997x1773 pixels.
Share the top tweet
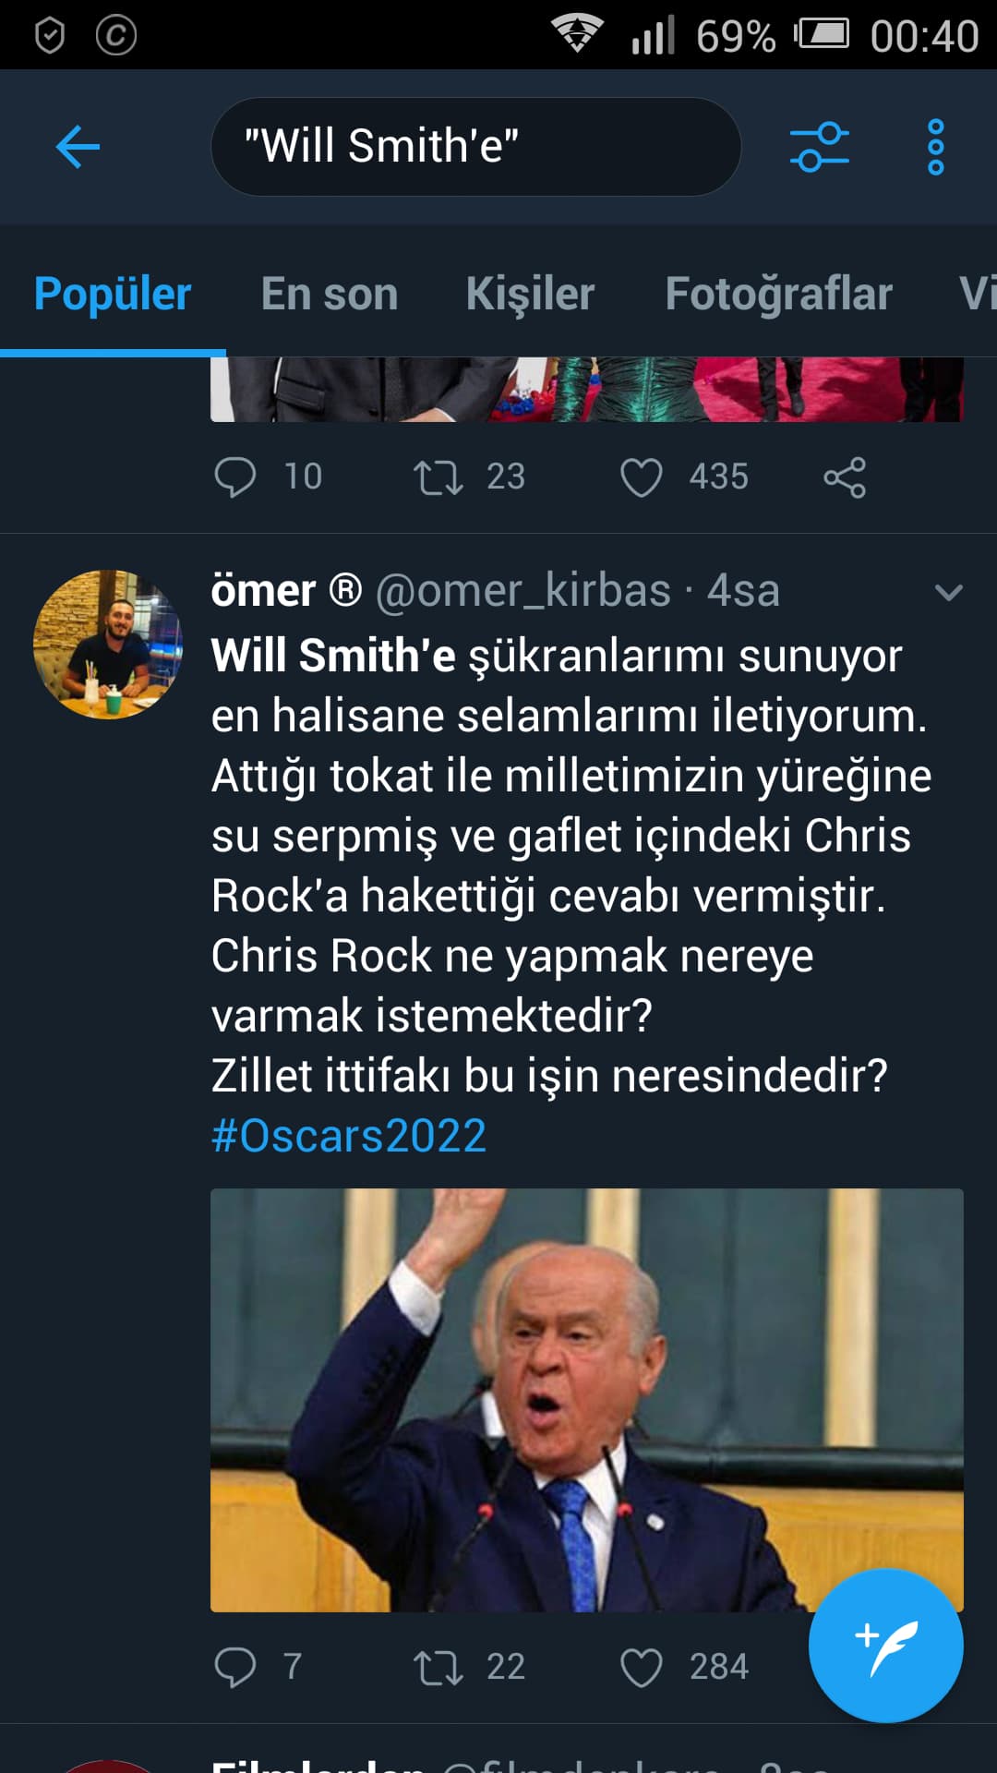[845, 477]
